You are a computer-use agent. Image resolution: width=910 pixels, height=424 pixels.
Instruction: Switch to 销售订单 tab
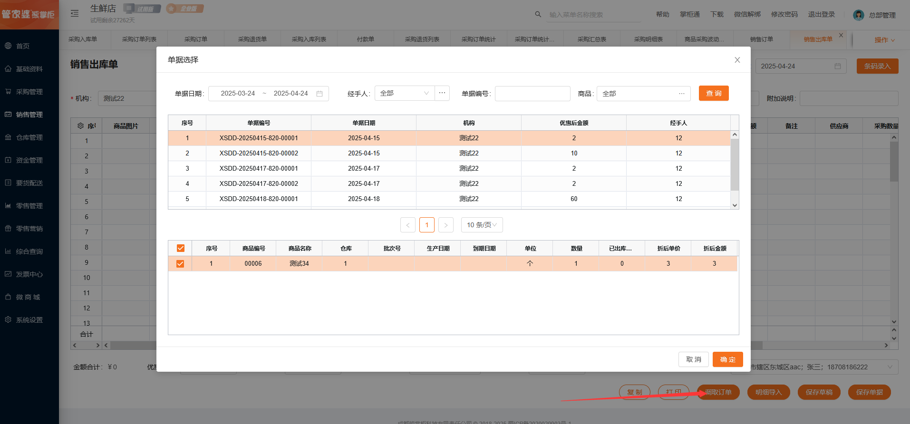point(762,39)
